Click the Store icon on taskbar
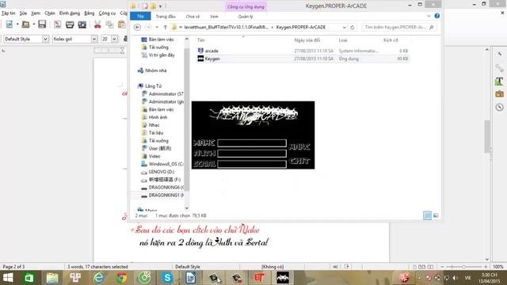This screenshot has width=507, height=285. [x=29, y=278]
